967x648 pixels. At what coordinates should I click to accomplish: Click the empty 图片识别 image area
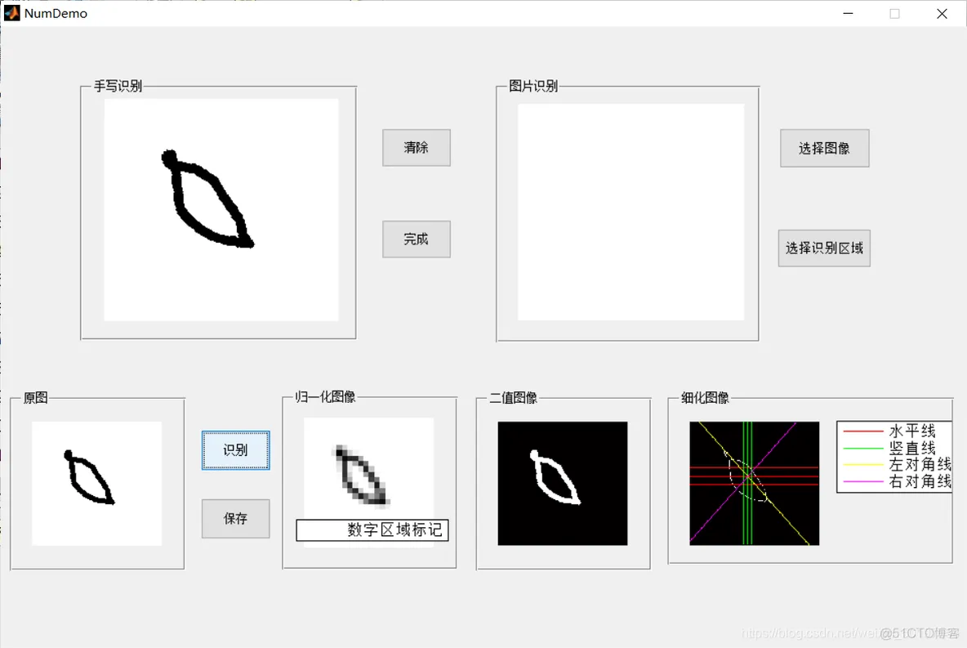[x=631, y=212]
